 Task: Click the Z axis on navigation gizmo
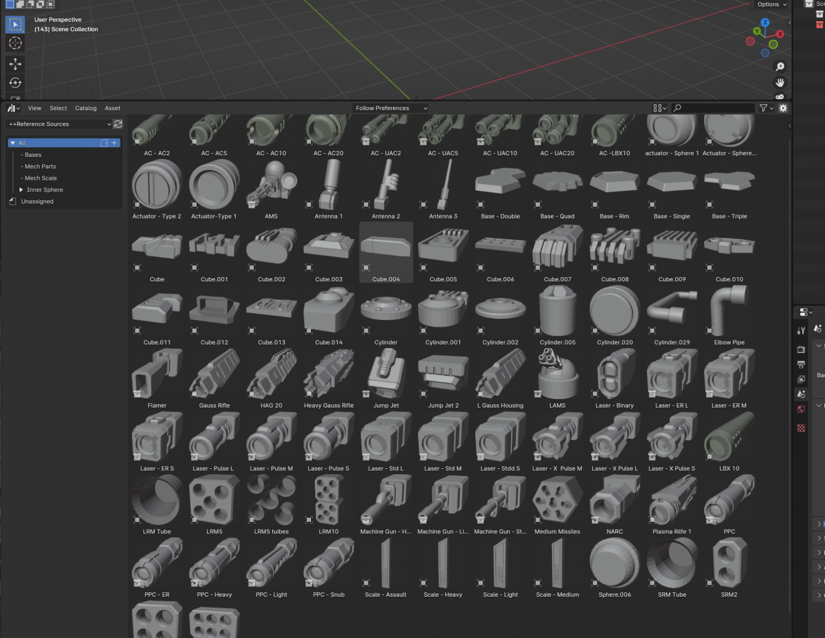click(765, 23)
